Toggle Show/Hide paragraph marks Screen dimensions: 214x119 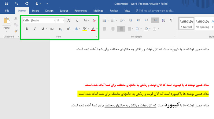(x=171, y=20)
